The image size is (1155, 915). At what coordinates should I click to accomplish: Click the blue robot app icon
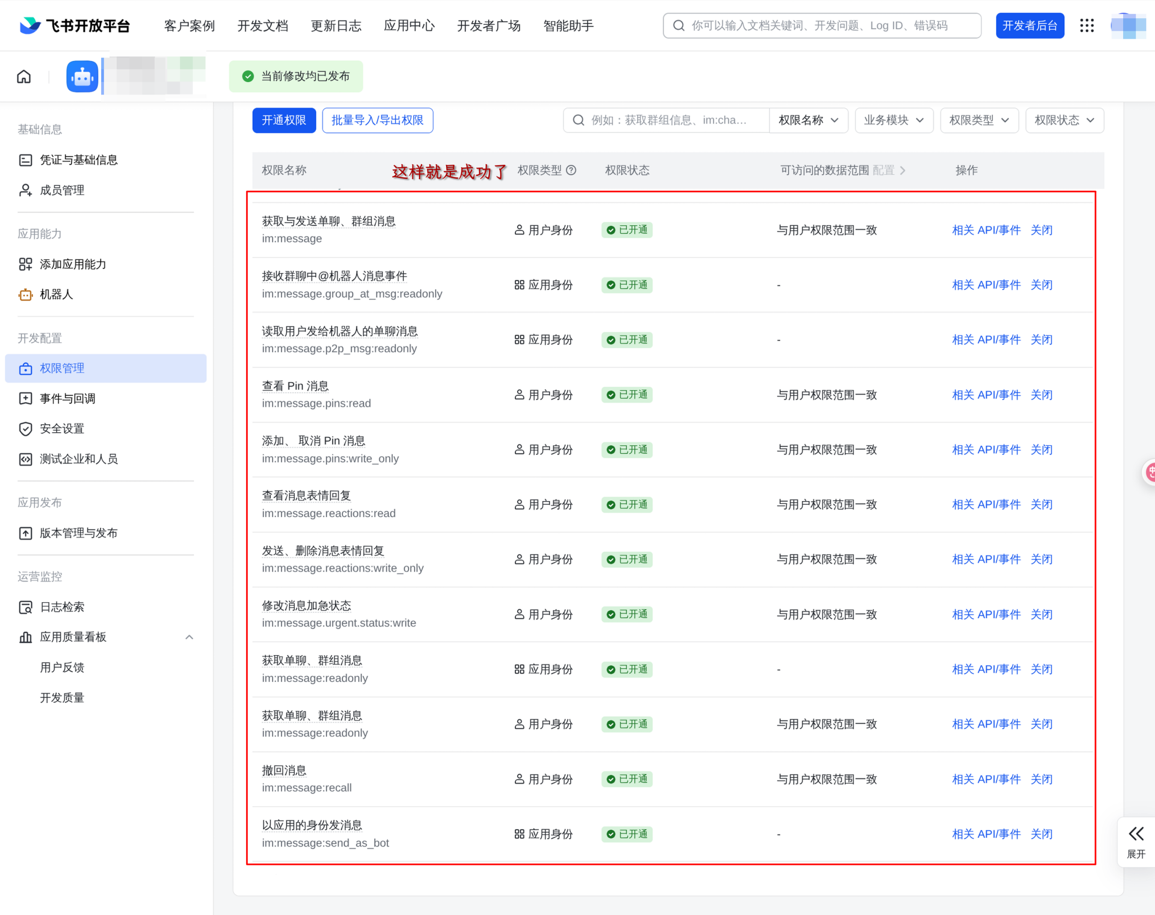click(x=82, y=77)
